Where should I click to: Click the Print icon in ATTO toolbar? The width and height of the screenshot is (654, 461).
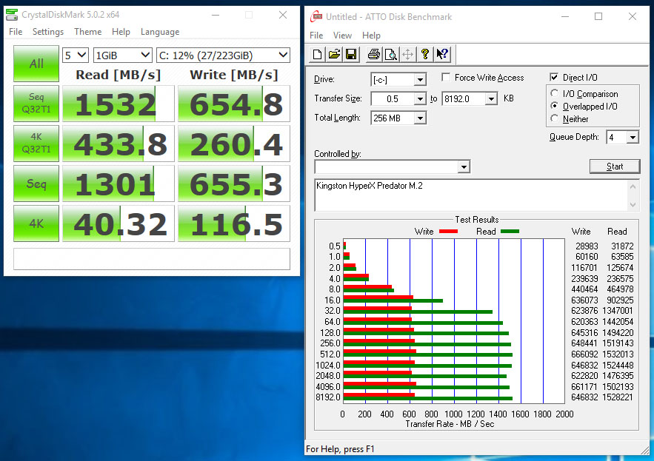click(x=373, y=54)
